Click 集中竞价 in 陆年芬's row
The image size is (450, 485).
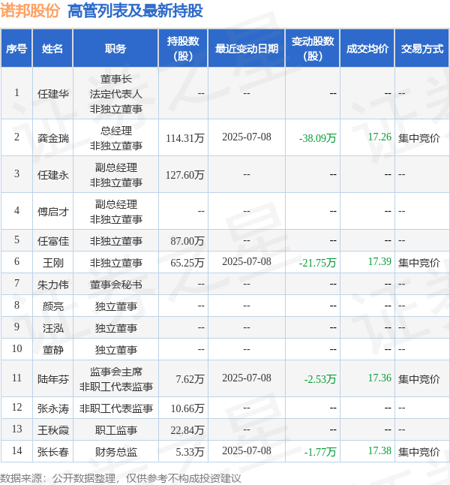[418, 379]
